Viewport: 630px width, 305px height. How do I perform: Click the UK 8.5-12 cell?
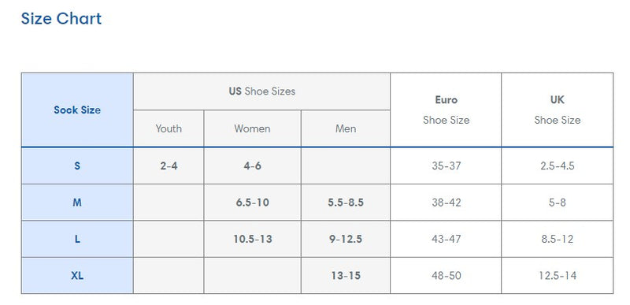(558, 239)
